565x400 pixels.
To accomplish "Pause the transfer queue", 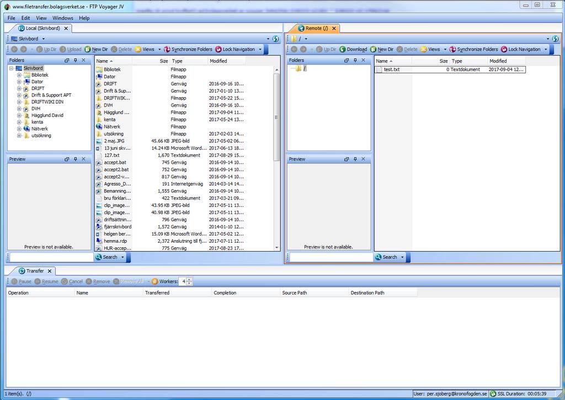I will tap(22, 281).
